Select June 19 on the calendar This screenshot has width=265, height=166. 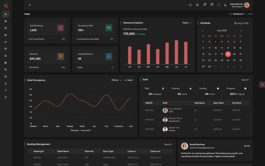tap(228, 54)
